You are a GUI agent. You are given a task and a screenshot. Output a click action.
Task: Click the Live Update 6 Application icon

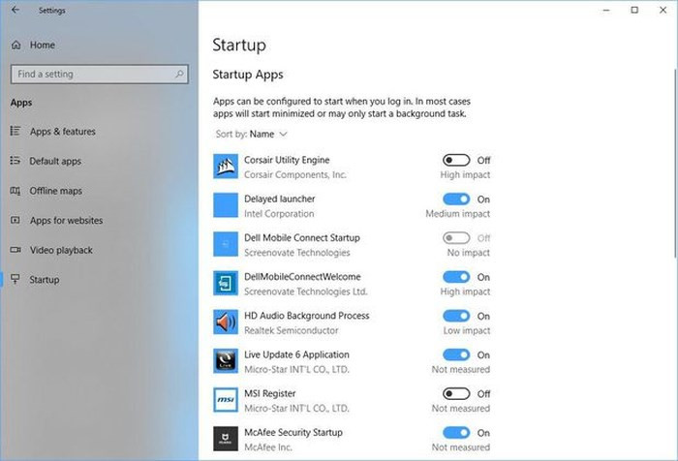pos(225,361)
